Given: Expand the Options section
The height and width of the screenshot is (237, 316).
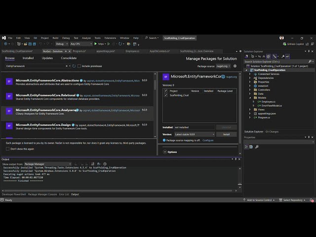Looking at the screenshot, I should tap(165, 152).
